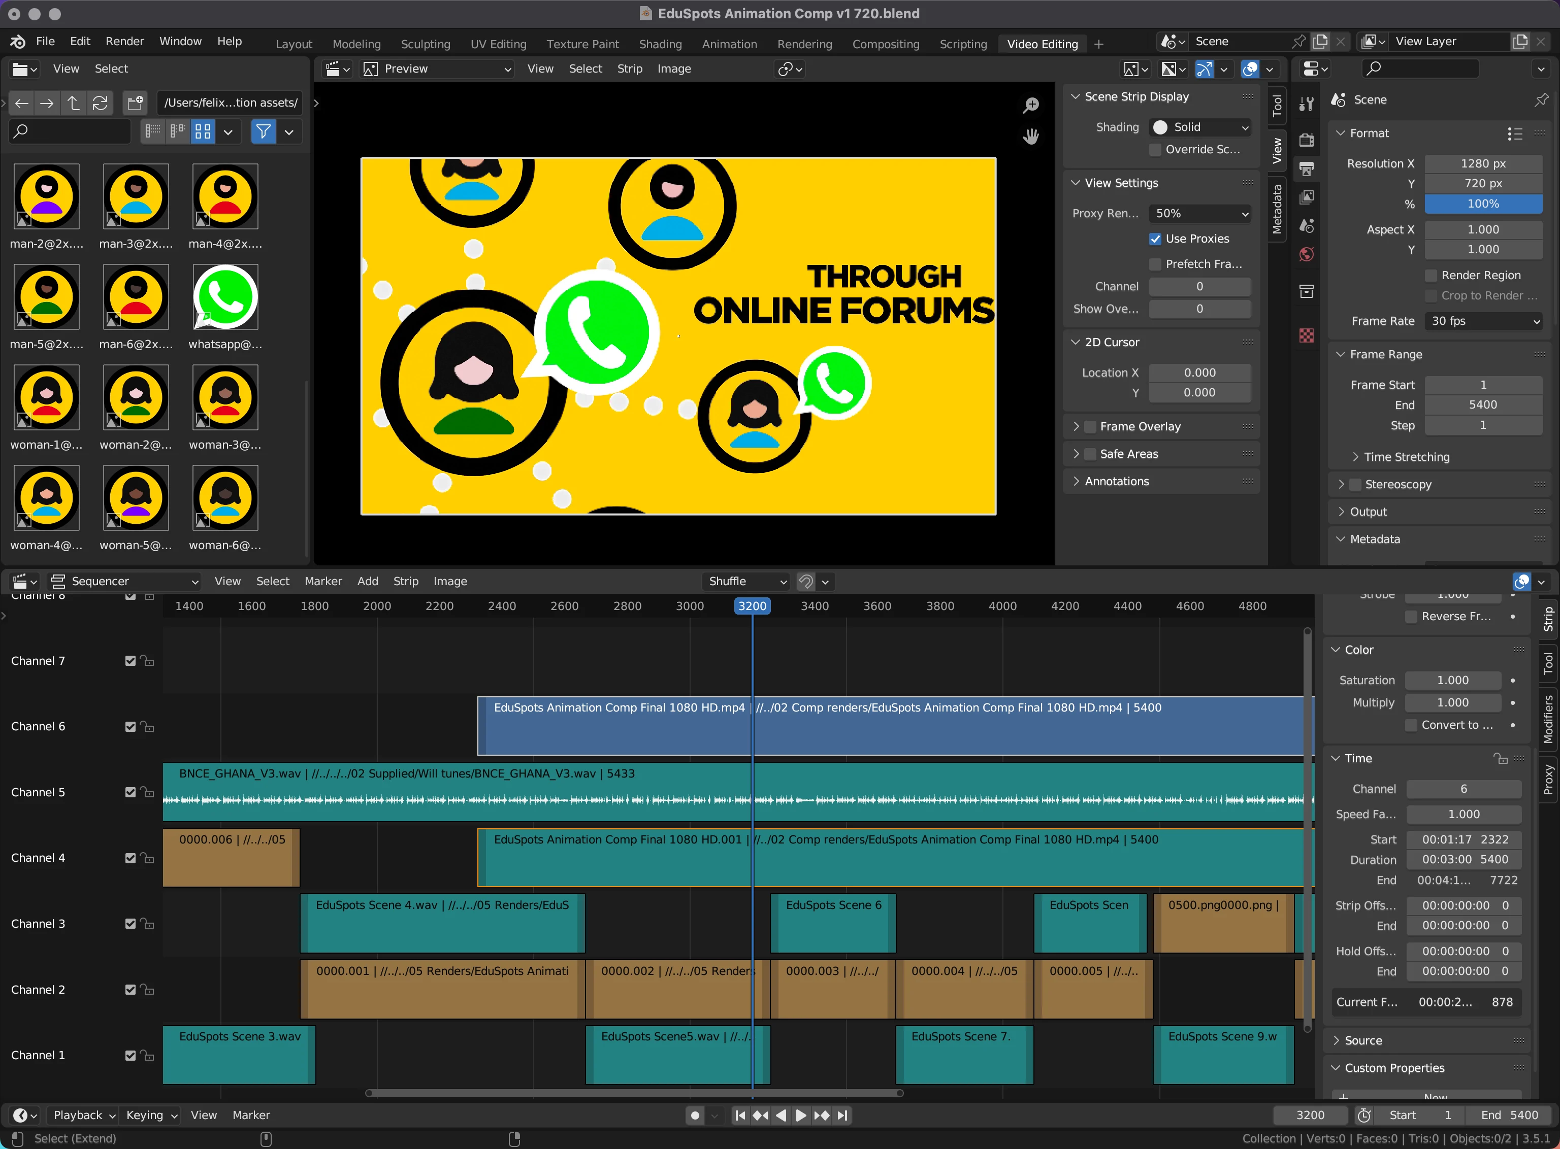The width and height of the screenshot is (1560, 1149).
Task: Open the World properties tab icon
Action: (x=1306, y=255)
